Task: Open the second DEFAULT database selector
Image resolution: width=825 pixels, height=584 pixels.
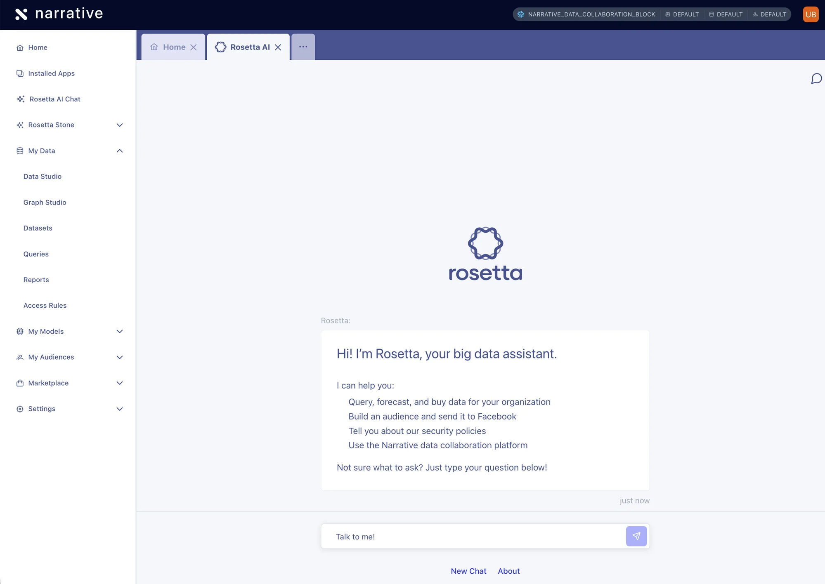Action: point(726,14)
